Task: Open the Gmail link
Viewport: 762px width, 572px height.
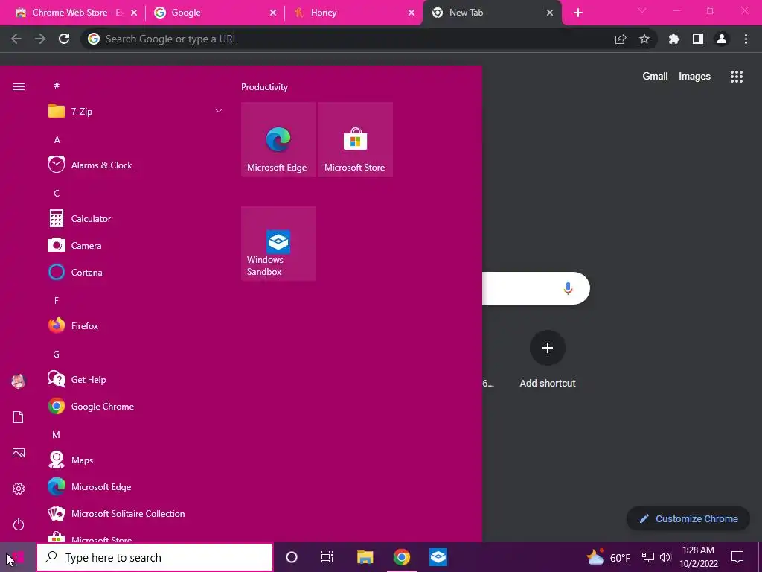Action: tap(655, 77)
